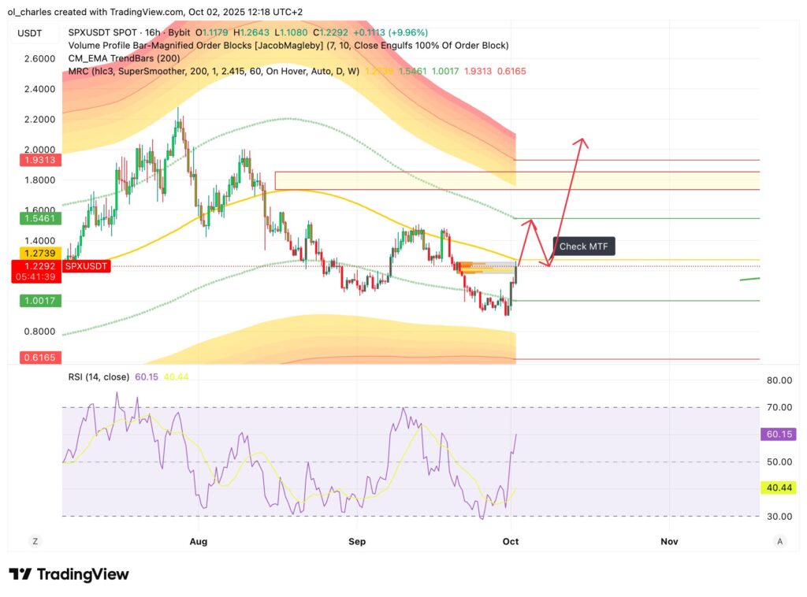Click the Check MTF note on the chart

[x=584, y=246]
